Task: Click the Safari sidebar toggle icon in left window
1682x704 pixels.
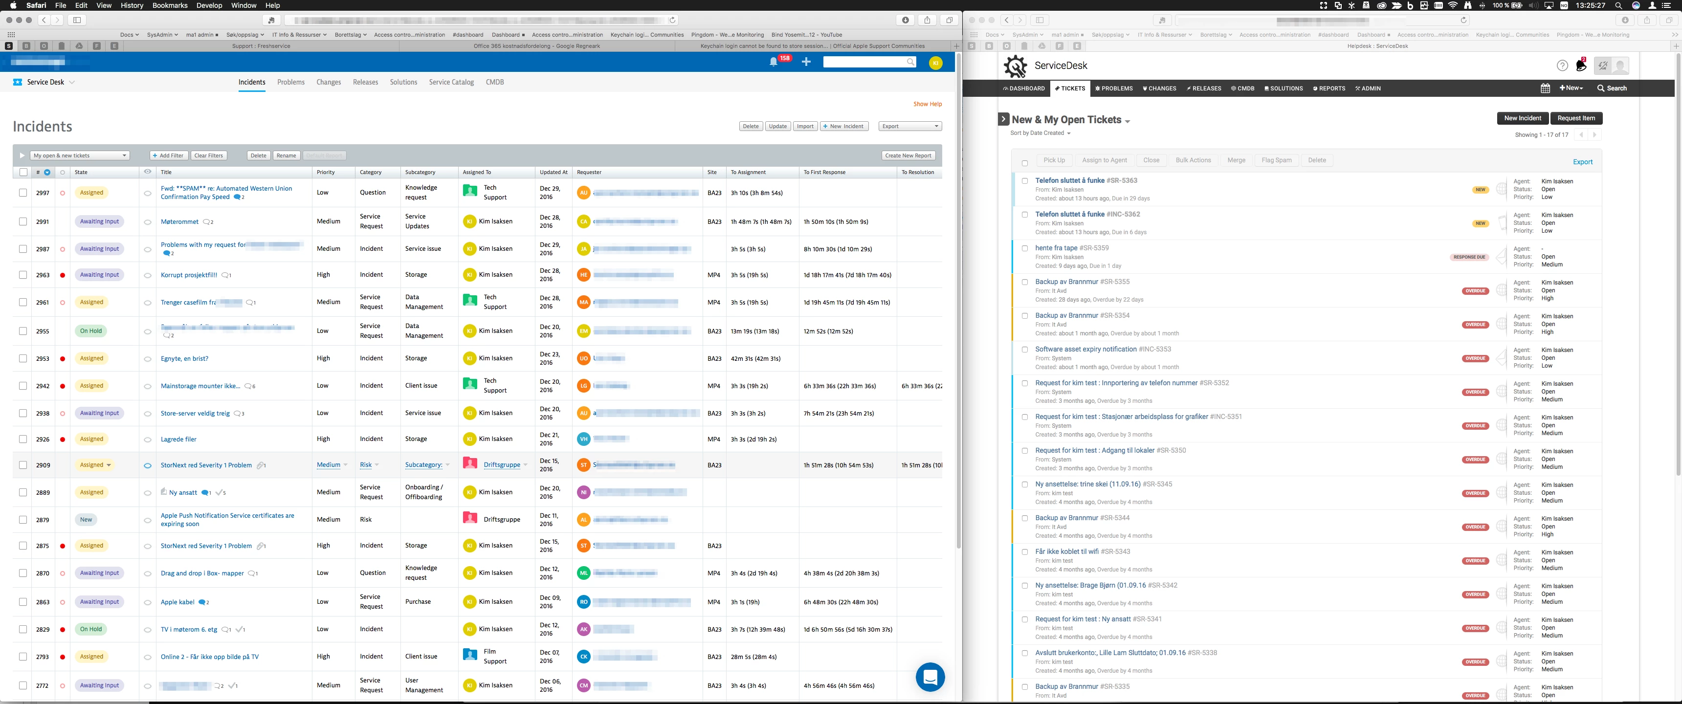Action: [x=77, y=20]
